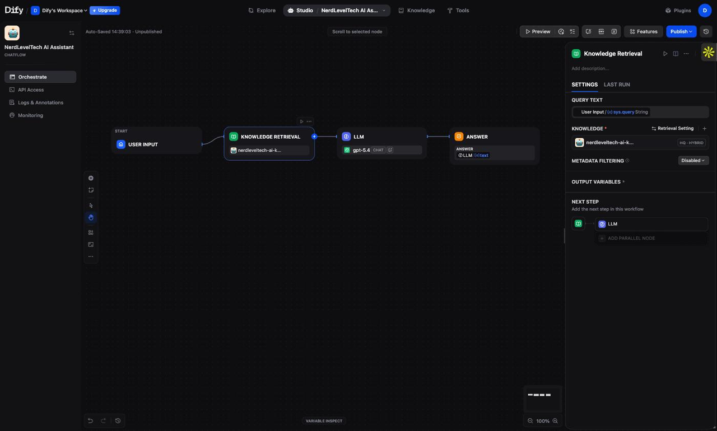Click the organize nodes icon in canvas toolbar
Screen dimensions: 717x431
click(91, 232)
